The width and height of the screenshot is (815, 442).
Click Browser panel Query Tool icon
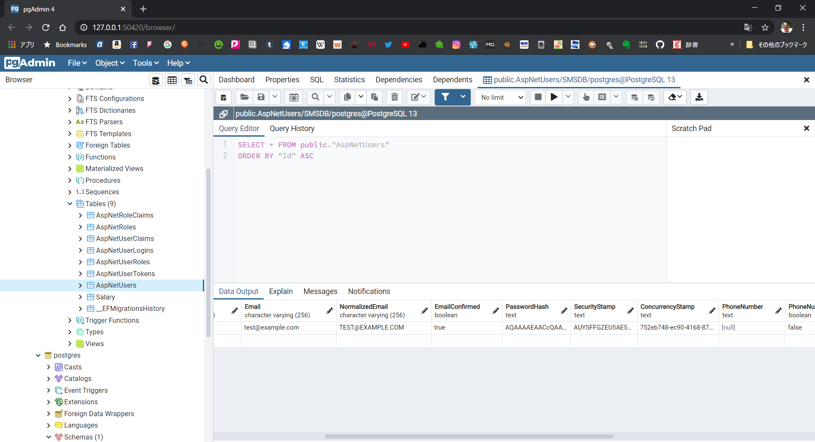coord(156,80)
